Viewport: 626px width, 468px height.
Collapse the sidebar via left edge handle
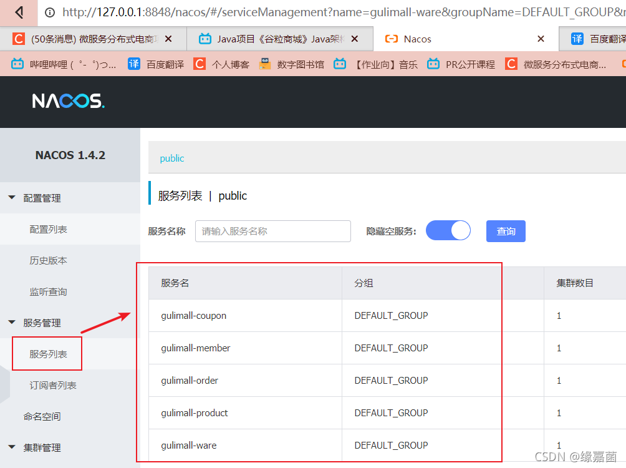click(4, 384)
